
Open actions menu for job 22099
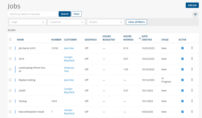point(192,90)
